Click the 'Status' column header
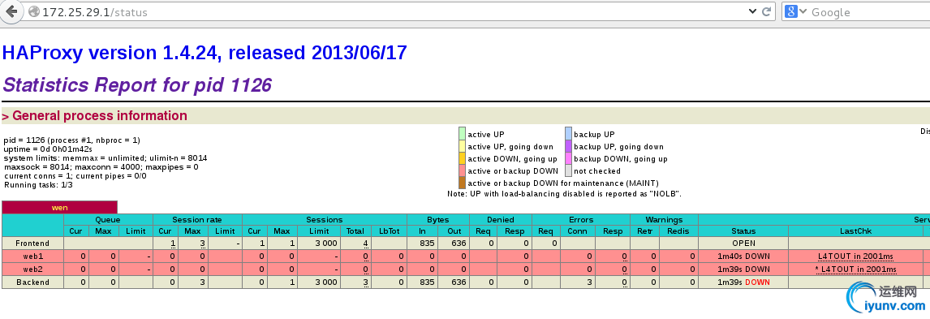The image size is (930, 319). 743,231
